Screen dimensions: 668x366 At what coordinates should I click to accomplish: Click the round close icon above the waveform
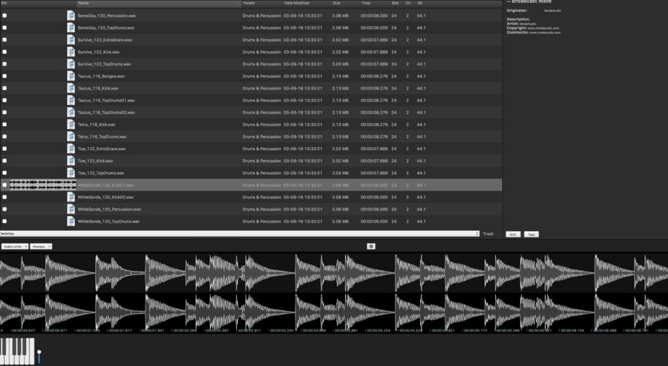click(x=371, y=246)
